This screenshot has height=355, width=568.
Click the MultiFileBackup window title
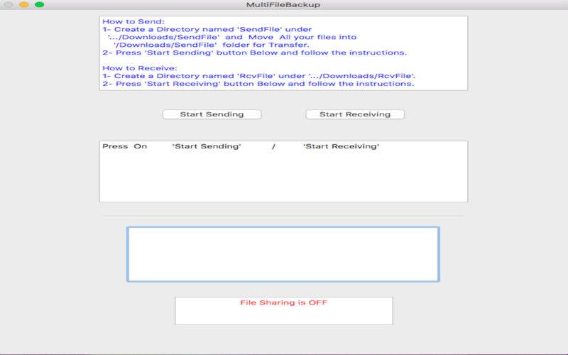click(x=283, y=5)
